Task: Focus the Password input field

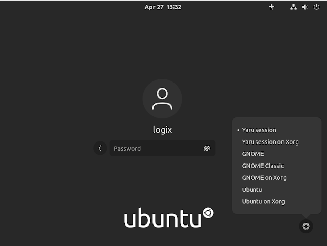Action: pyautogui.click(x=162, y=148)
